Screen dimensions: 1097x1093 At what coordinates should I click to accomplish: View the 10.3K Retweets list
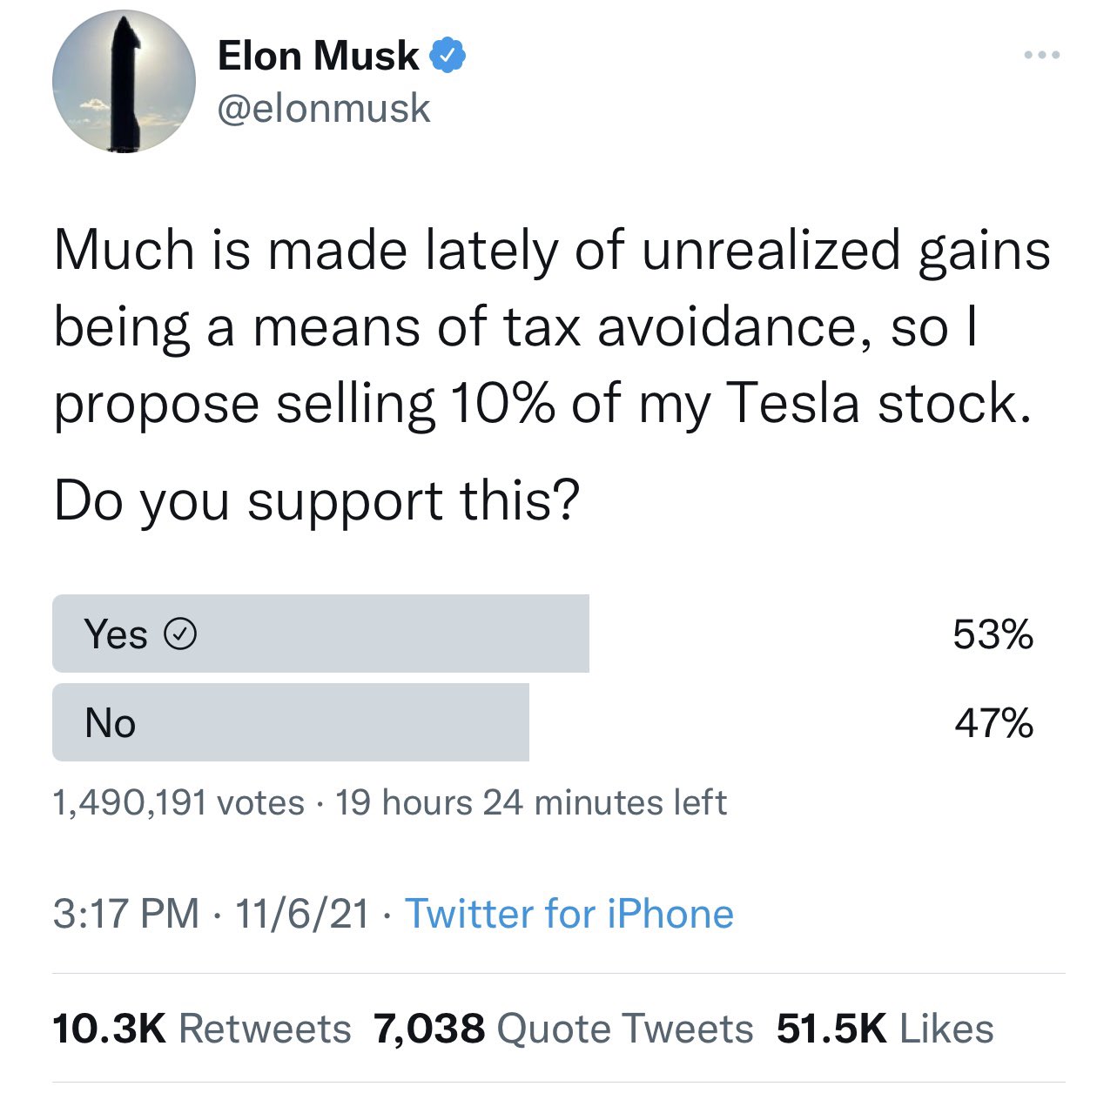[201, 1029]
